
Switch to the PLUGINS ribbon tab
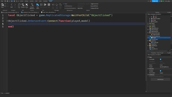tap(45, 1)
